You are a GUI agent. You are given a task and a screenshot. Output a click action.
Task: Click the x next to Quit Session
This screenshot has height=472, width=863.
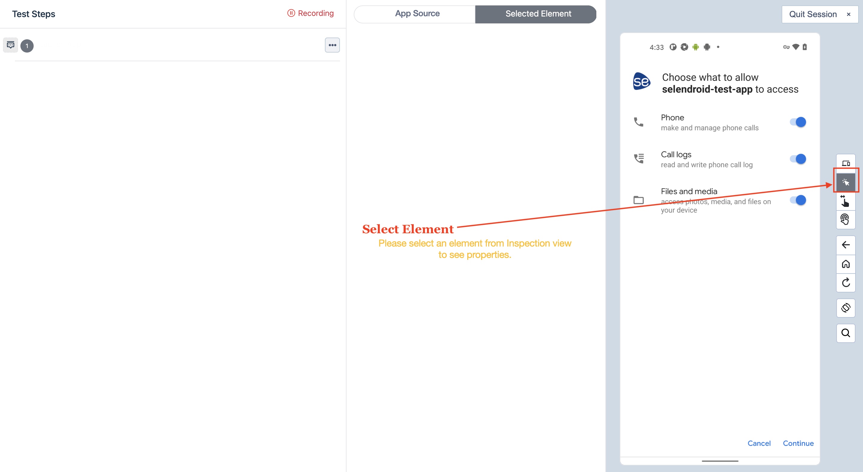848,14
